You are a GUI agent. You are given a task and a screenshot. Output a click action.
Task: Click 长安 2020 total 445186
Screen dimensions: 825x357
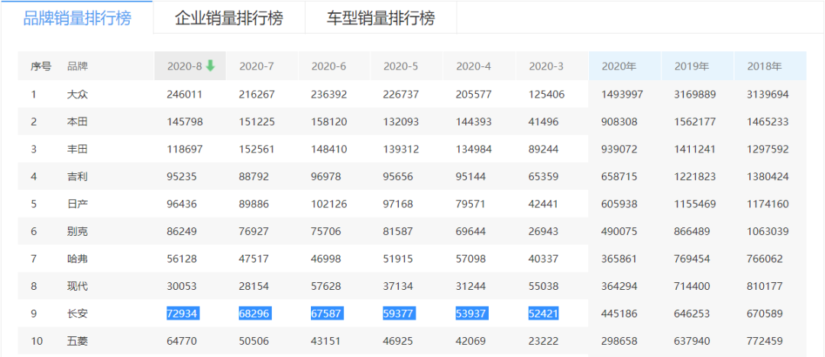[620, 314]
